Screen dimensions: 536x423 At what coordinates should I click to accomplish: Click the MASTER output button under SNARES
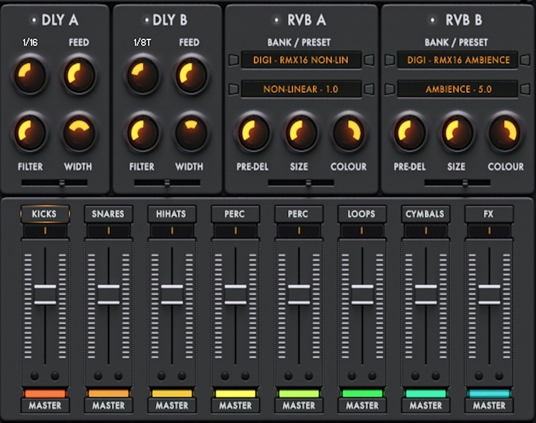coord(109,406)
